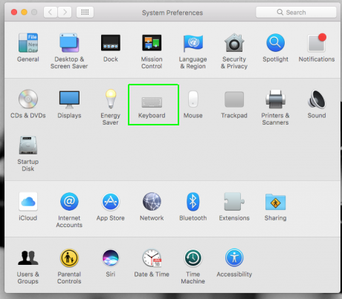This screenshot has height=299, width=342.
Task: Minimize the System Preferences window
Action: 24,12
